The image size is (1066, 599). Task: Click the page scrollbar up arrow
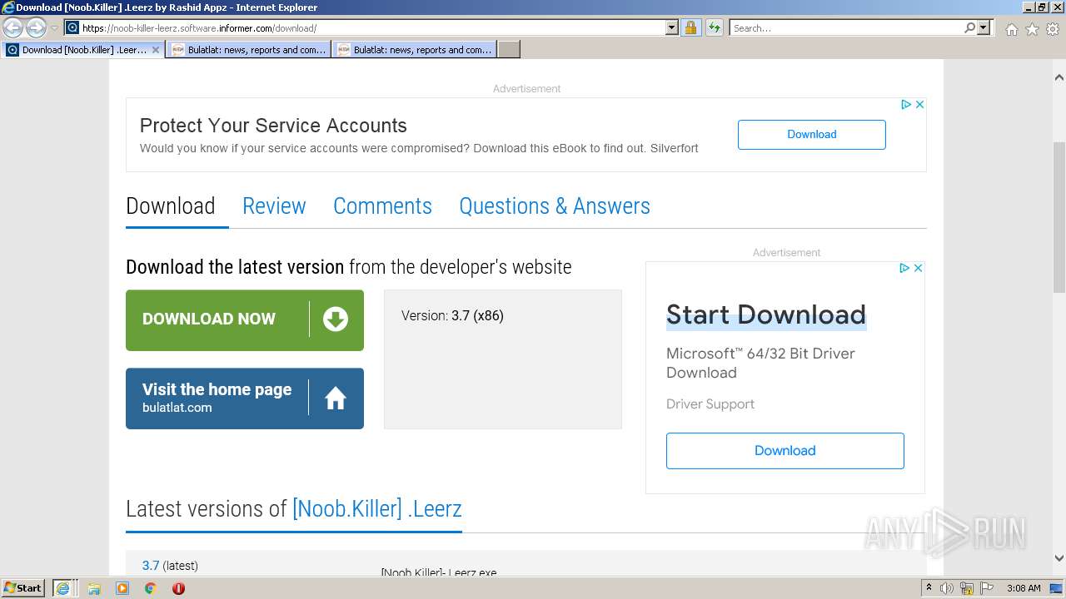1059,77
